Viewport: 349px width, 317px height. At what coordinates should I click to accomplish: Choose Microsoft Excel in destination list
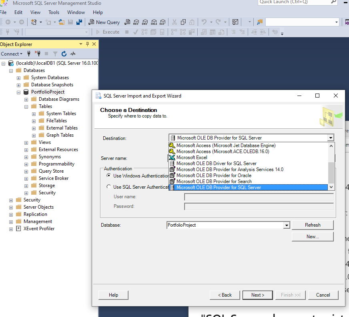[249, 158]
